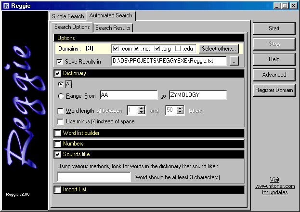
Task: Enable the .edu domain checkbox
Action: 178,49
